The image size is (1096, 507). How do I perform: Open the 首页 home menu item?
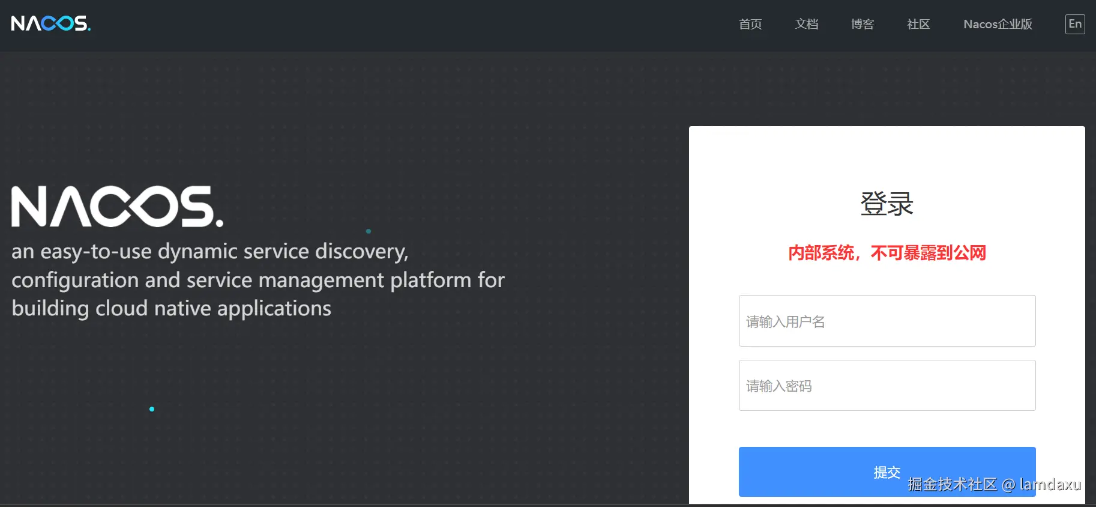(750, 24)
